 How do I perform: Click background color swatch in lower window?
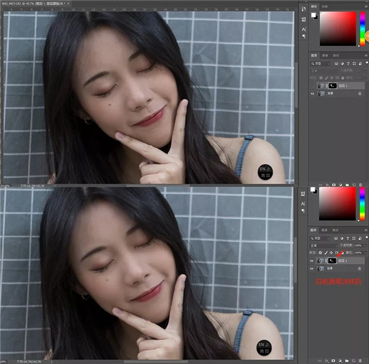tap(315, 192)
